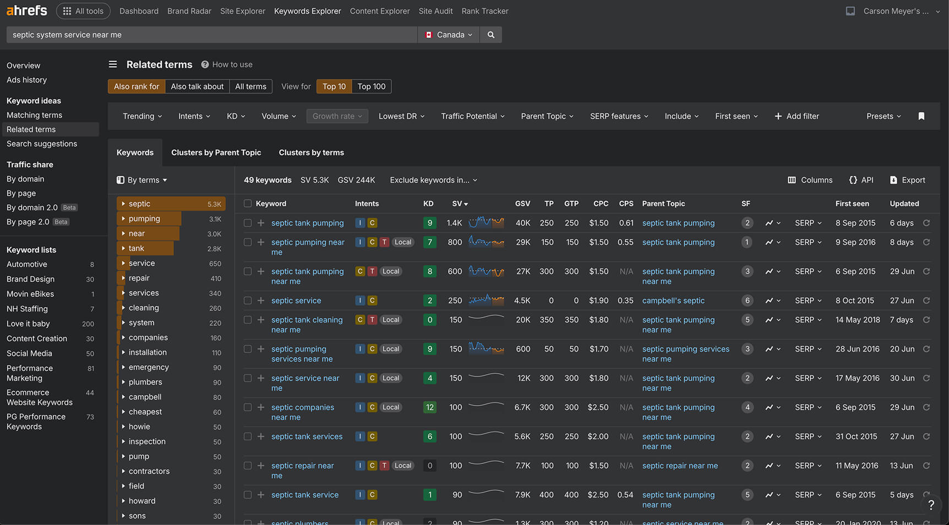Open the Intents filter dropdown

[x=194, y=116]
